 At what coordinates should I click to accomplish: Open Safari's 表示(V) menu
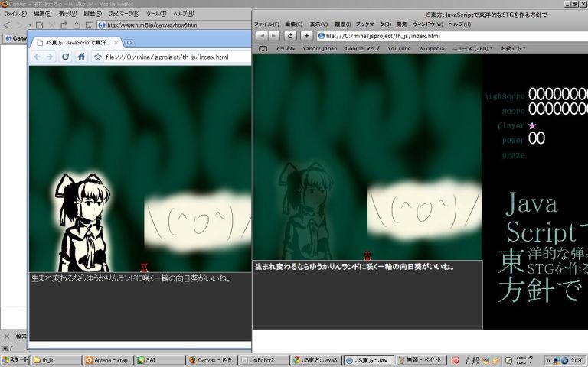click(x=318, y=24)
